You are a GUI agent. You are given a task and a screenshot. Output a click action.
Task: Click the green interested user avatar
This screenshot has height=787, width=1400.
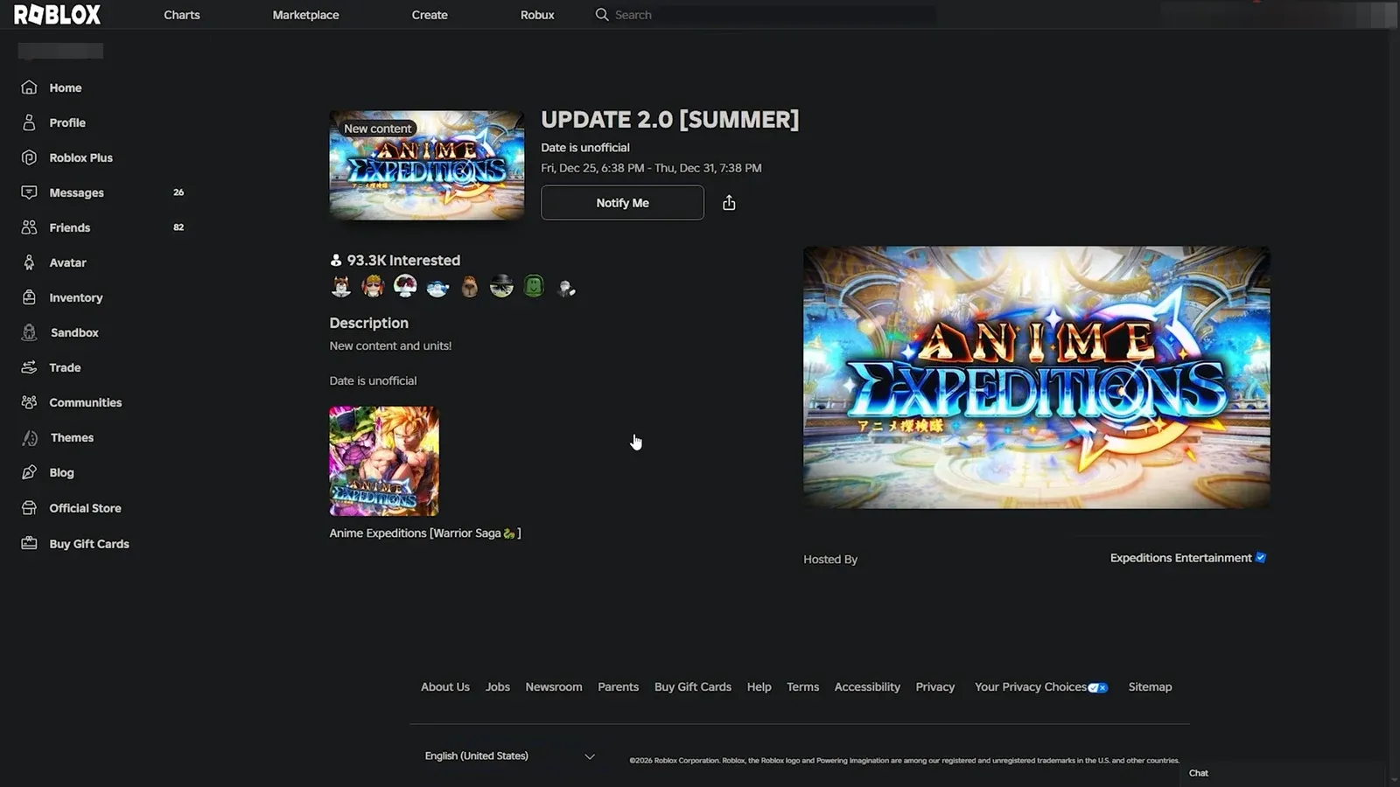pyautogui.click(x=534, y=286)
